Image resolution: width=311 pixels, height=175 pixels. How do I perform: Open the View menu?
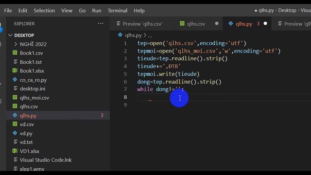[67, 11]
